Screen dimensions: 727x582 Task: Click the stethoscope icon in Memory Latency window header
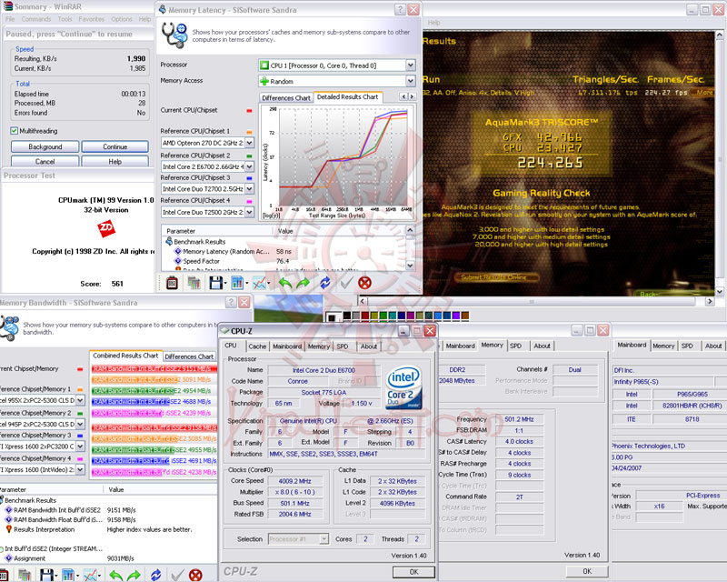174,35
